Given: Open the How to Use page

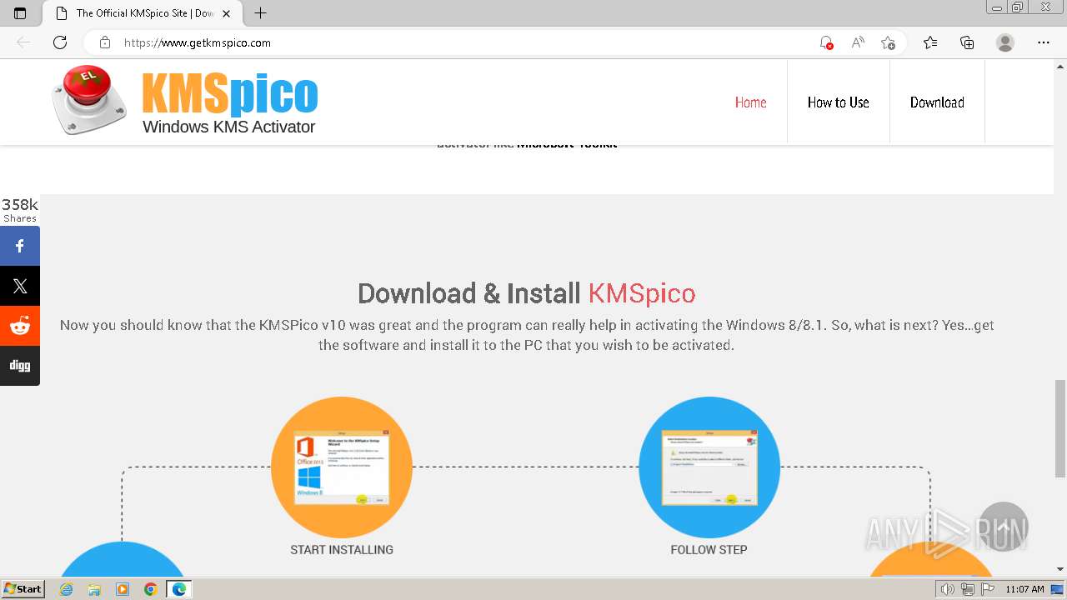Looking at the screenshot, I should 838,102.
